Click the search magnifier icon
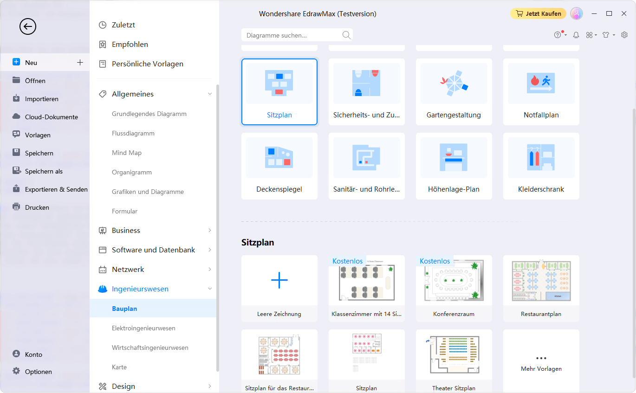Image resolution: width=636 pixels, height=393 pixels. pyautogui.click(x=346, y=35)
